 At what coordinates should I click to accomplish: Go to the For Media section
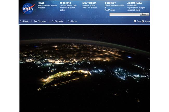[x=72, y=21]
